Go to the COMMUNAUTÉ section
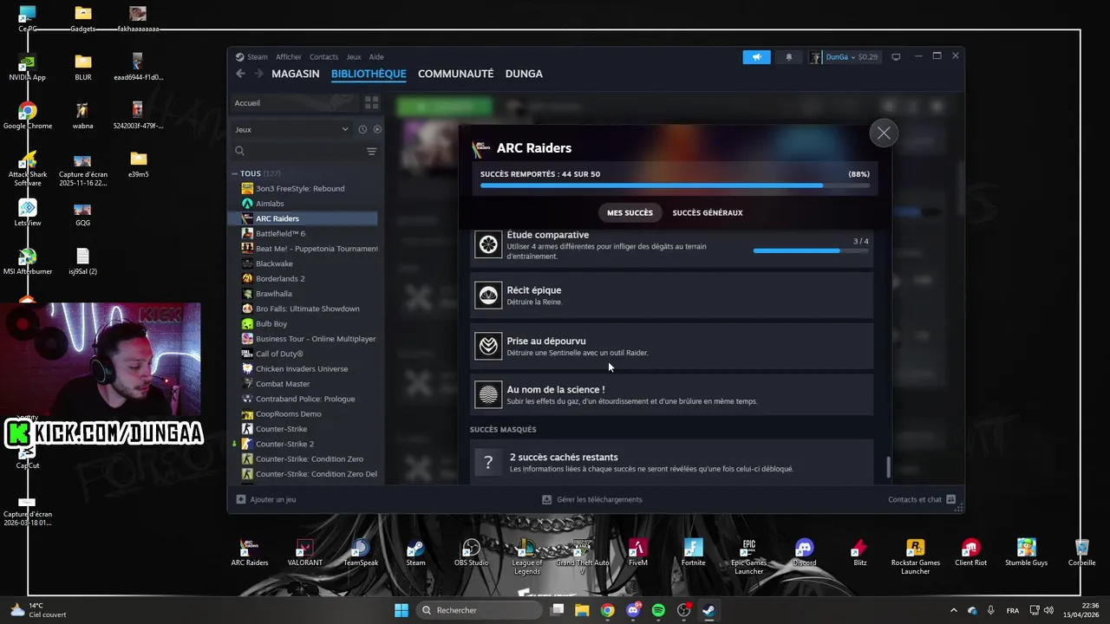 (x=455, y=74)
